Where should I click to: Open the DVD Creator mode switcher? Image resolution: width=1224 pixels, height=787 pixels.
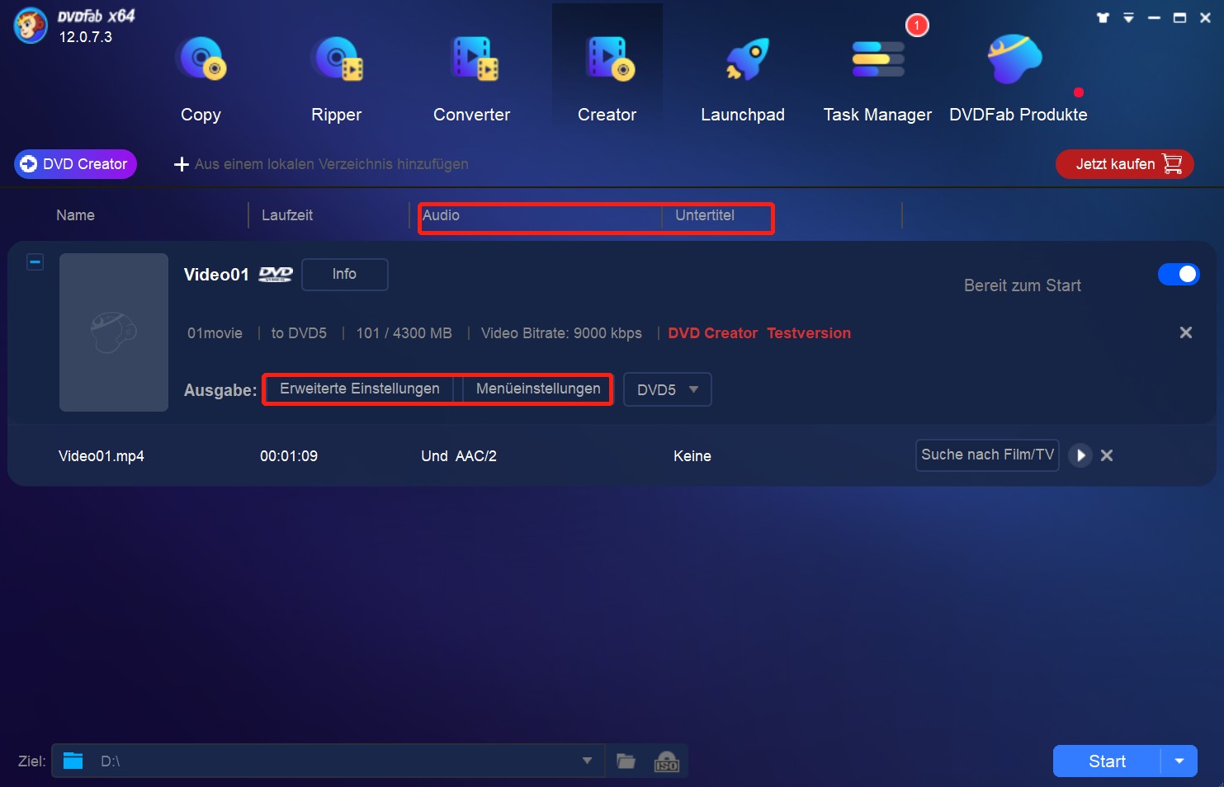pos(75,164)
